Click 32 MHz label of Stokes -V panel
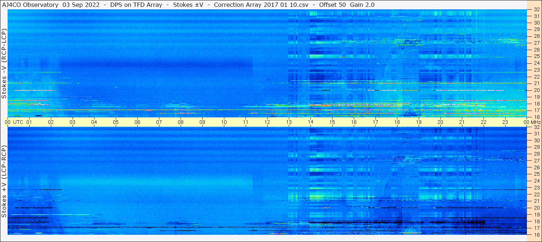The height and width of the screenshot is (242, 542). pyautogui.click(x=536, y=10)
